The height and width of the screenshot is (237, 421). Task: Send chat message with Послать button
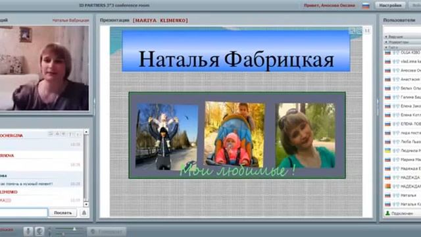62,213
